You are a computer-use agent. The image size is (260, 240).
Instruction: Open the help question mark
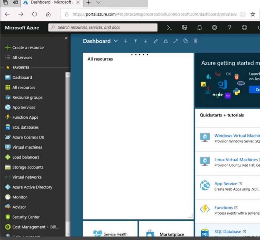coord(229,27)
